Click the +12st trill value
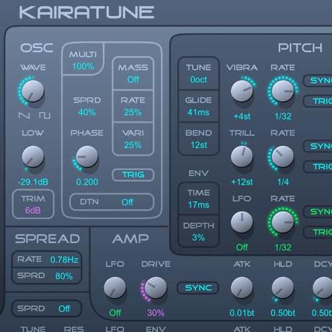 [242, 182]
